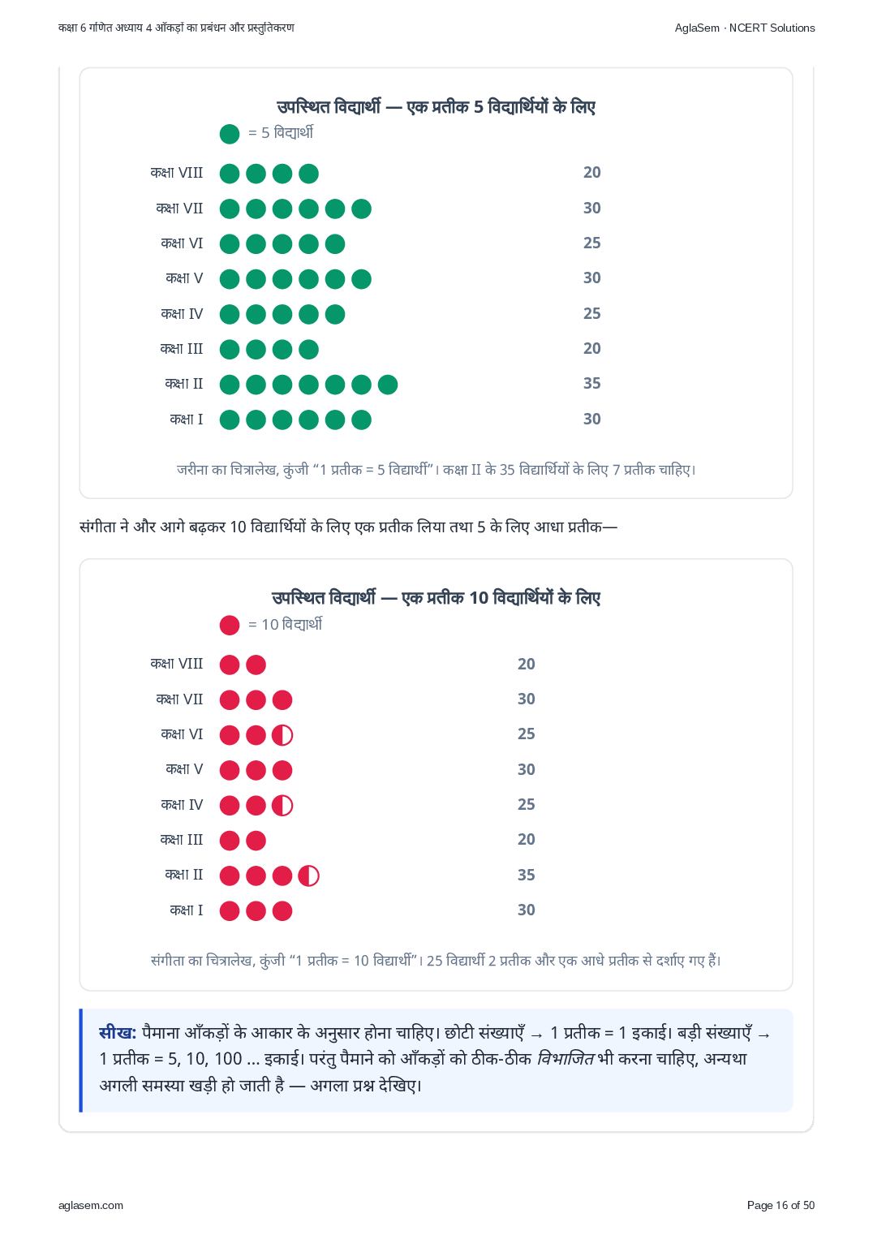Click the half red circle in कक्षा II row
Image resolution: width=873 pixels, height=1235 pixels.
pyautogui.click(x=308, y=876)
